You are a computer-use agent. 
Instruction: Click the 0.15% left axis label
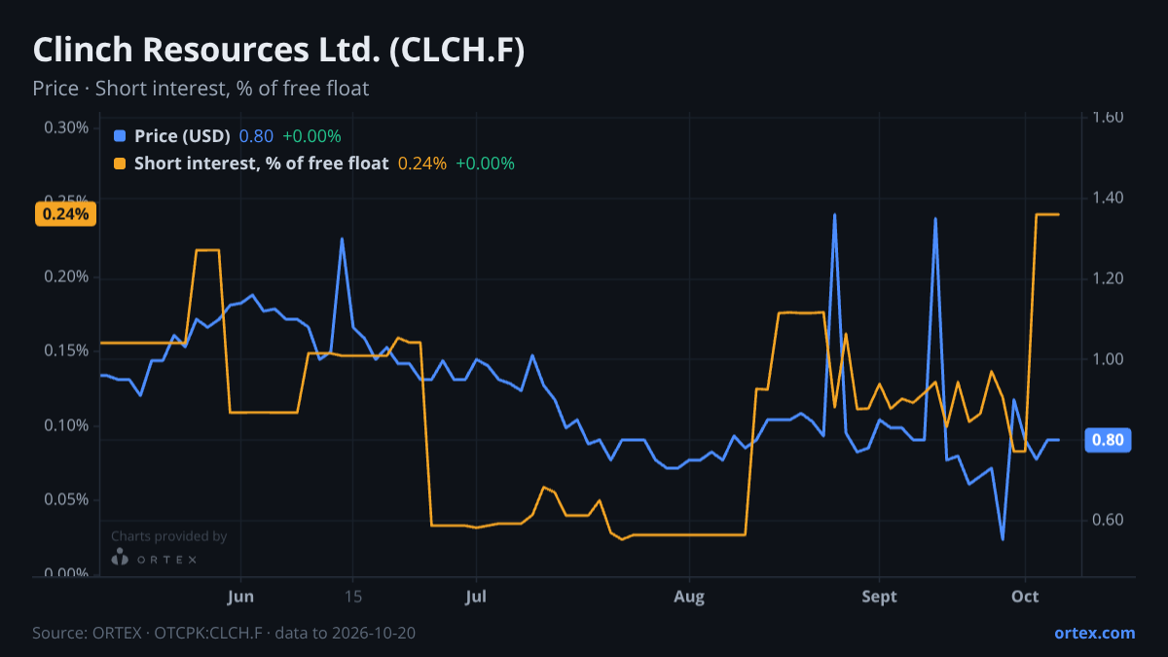pos(66,350)
